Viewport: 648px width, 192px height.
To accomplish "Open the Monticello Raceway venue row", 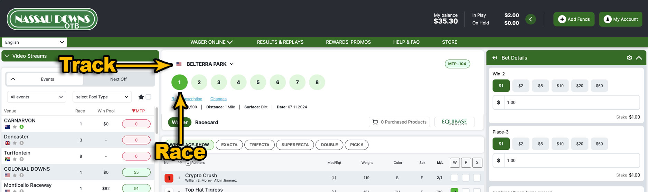I will (78, 187).
